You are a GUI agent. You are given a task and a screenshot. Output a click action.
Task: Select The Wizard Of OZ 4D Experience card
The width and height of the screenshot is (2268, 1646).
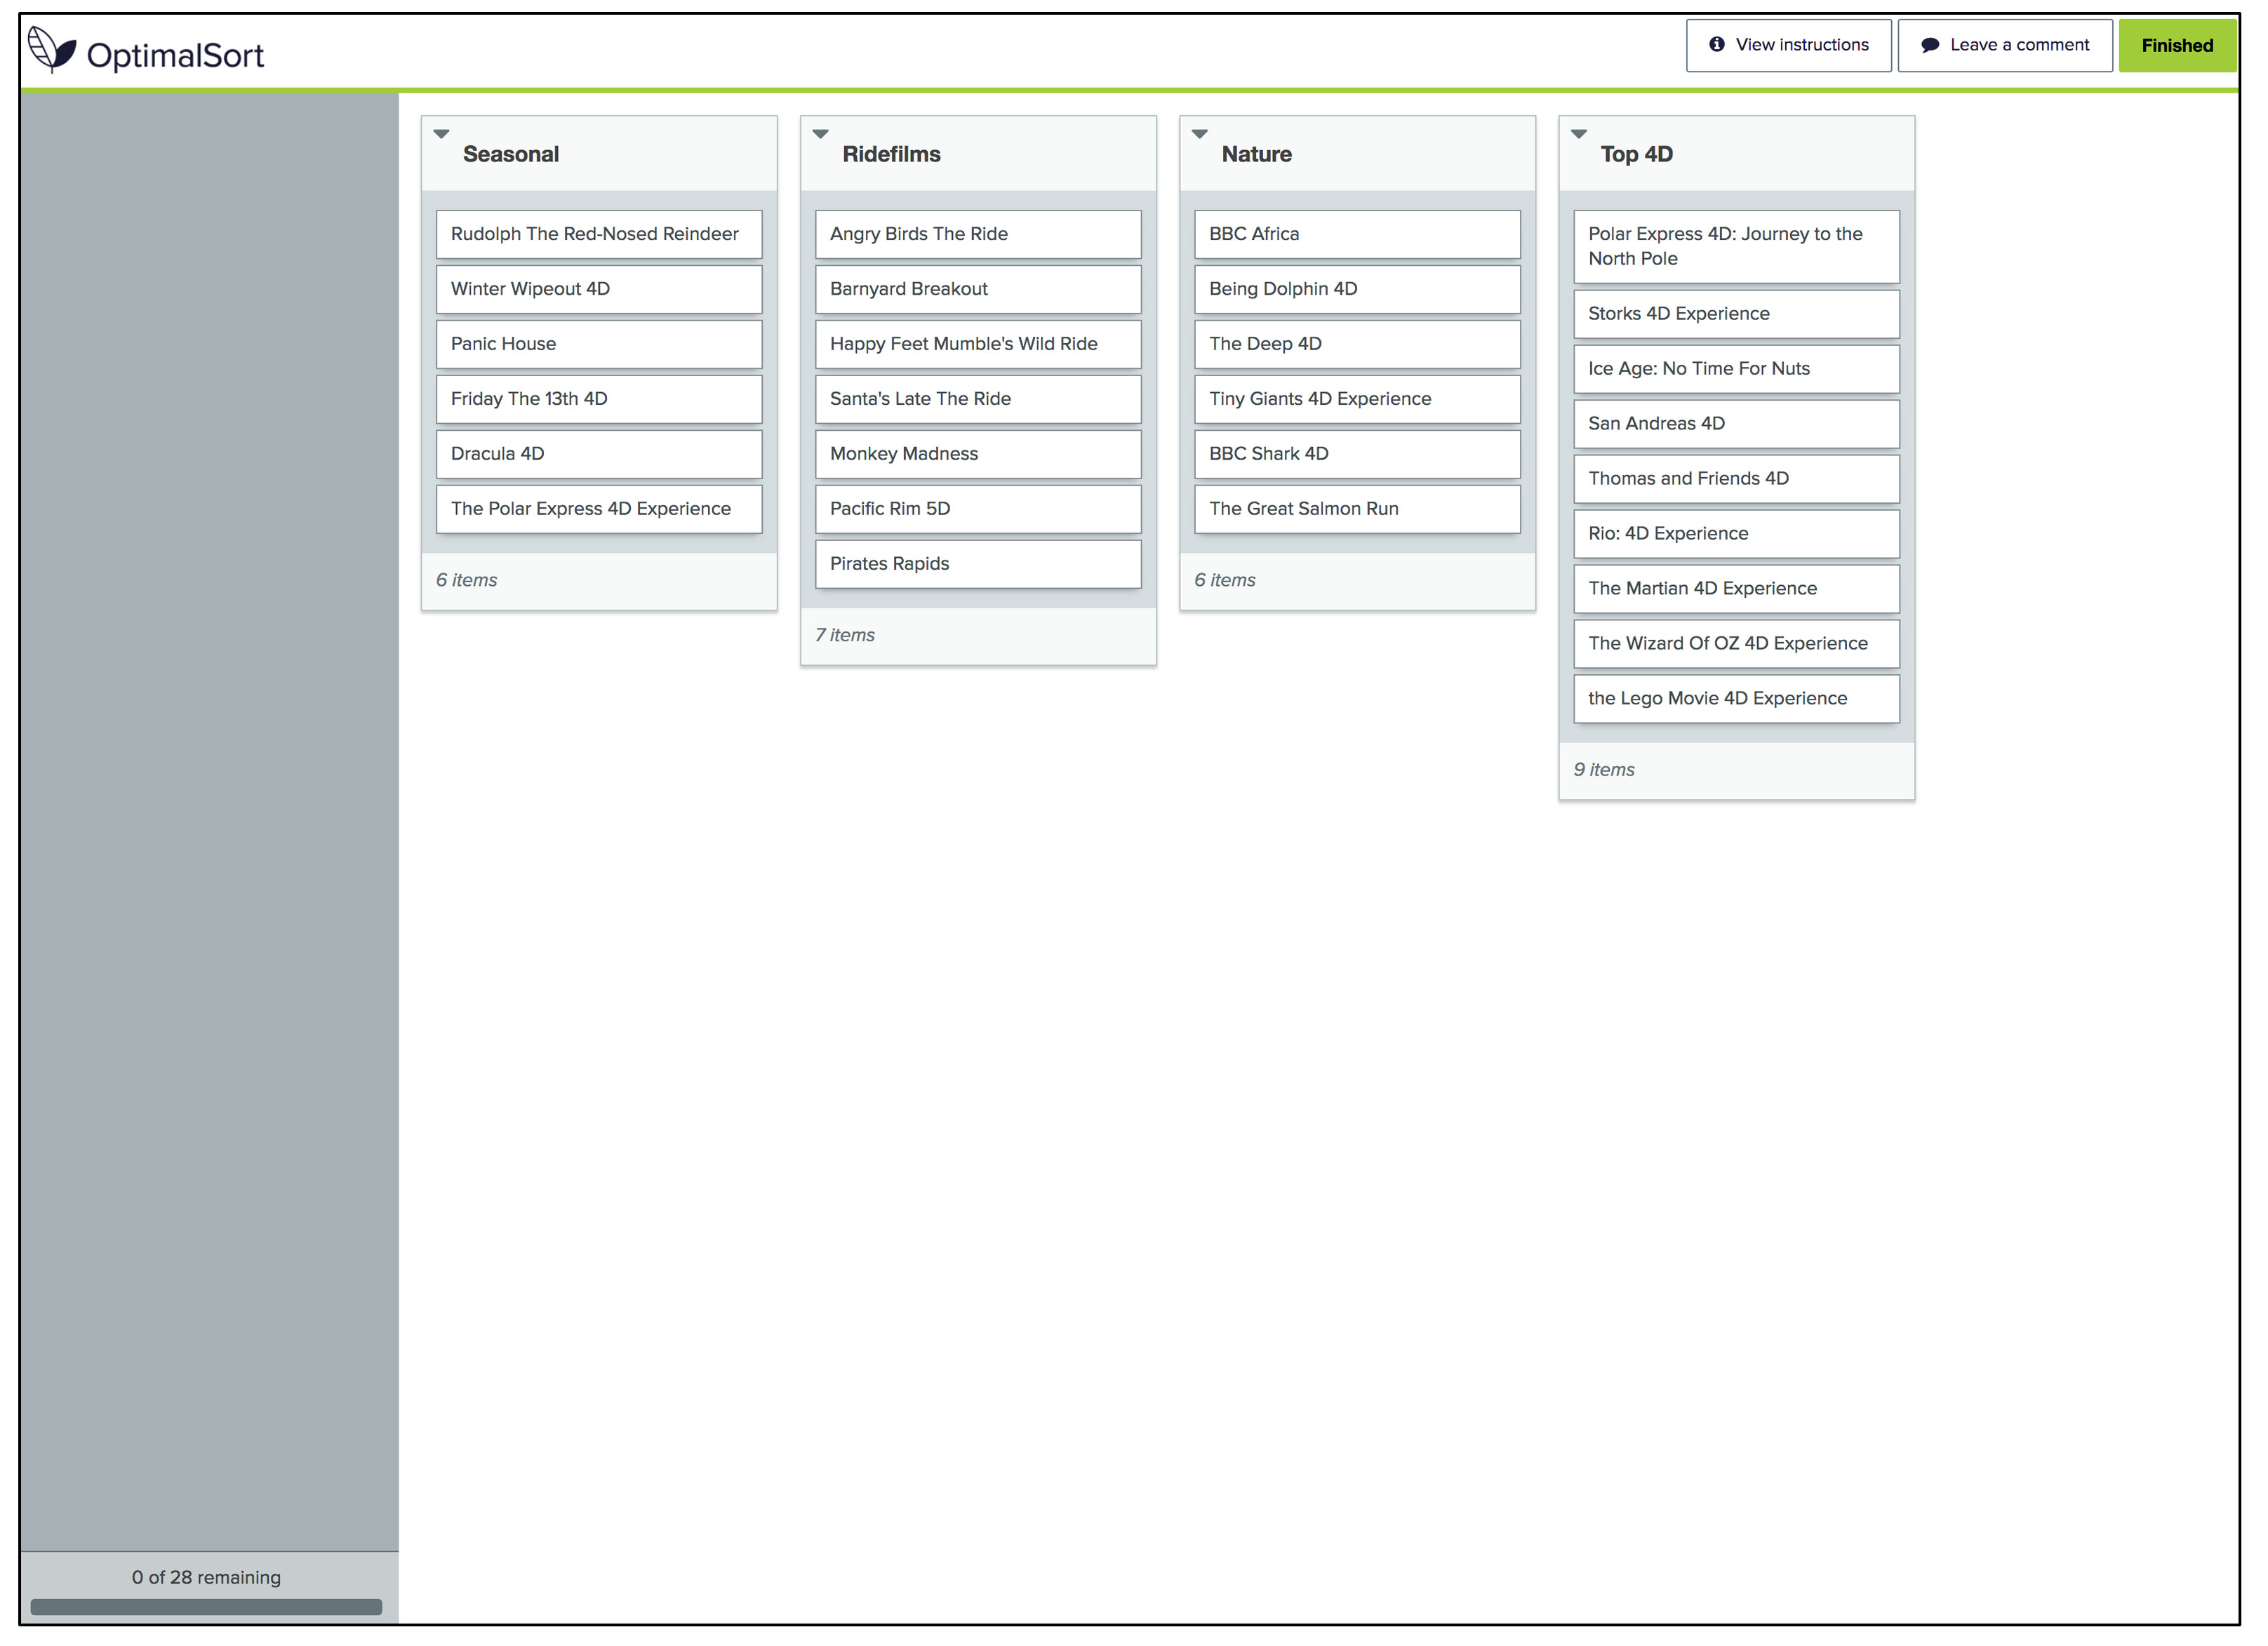tap(1736, 644)
